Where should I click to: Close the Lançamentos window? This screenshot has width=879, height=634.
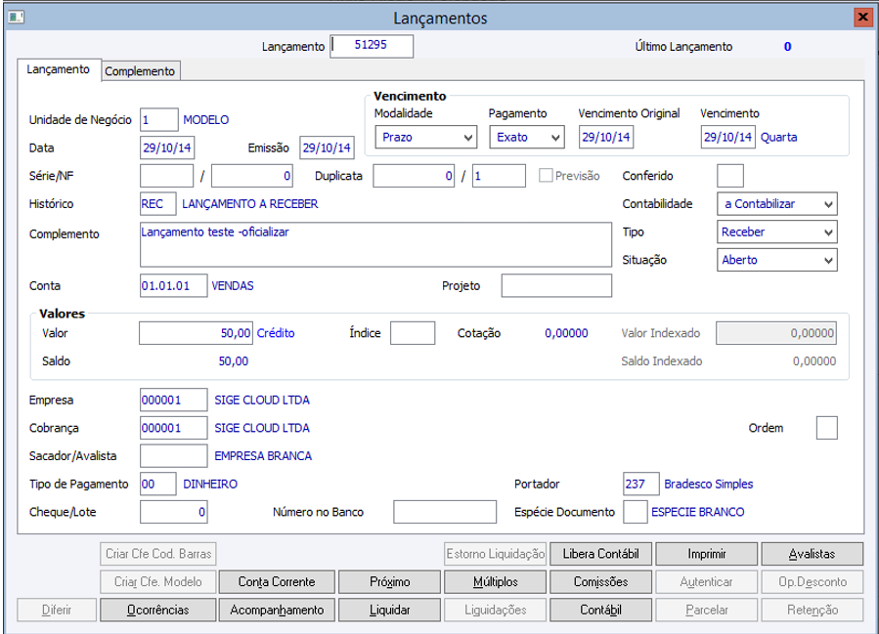click(x=861, y=18)
